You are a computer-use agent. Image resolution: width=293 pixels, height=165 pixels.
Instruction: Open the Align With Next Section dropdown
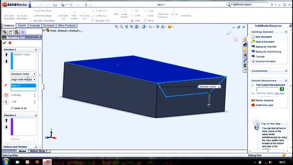pyautogui.click(x=23, y=79)
